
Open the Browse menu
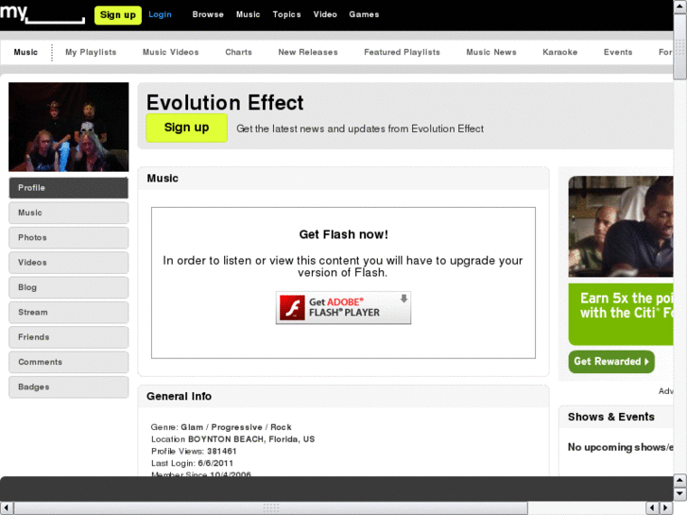tap(208, 14)
